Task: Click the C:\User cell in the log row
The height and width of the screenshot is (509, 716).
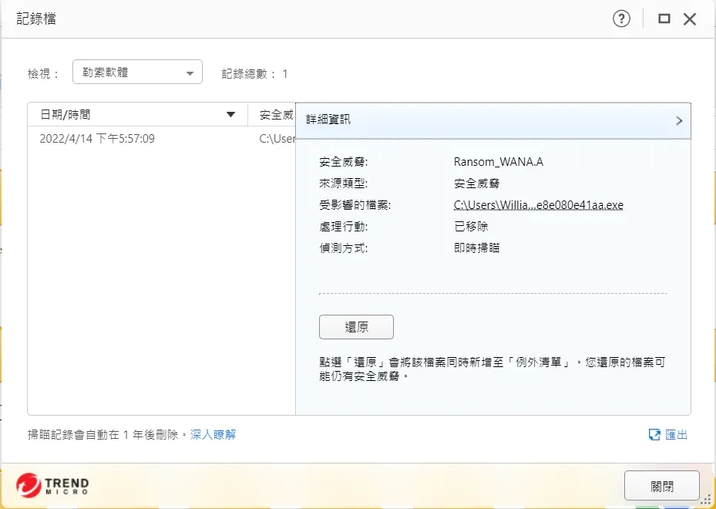Action: click(277, 139)
